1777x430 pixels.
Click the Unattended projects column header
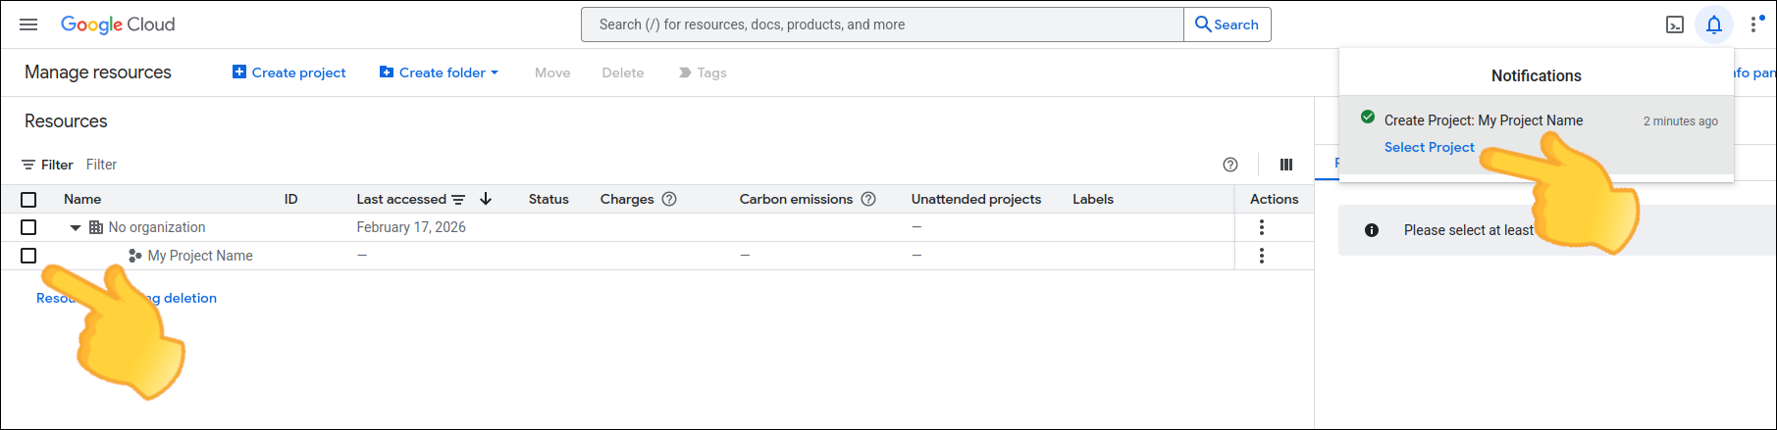click(976, 199)
